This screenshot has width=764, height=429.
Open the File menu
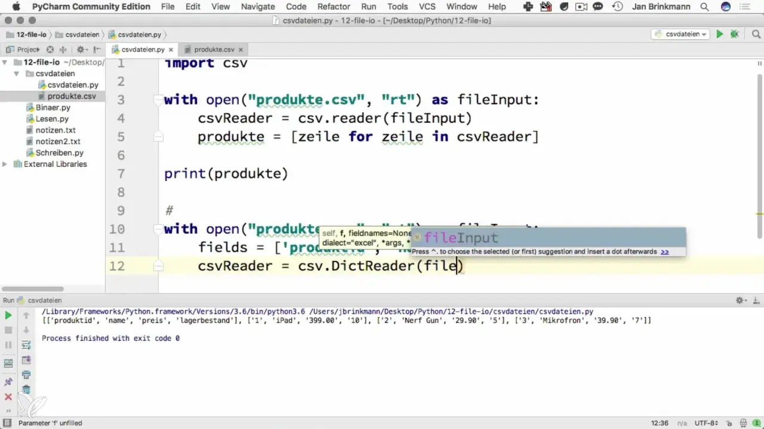tap(168, 7)
